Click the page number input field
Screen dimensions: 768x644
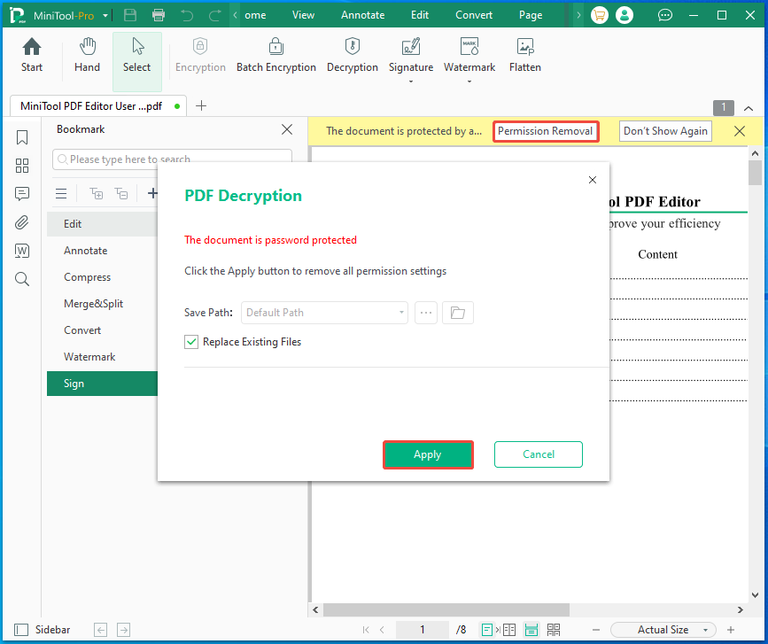(422, 630)
